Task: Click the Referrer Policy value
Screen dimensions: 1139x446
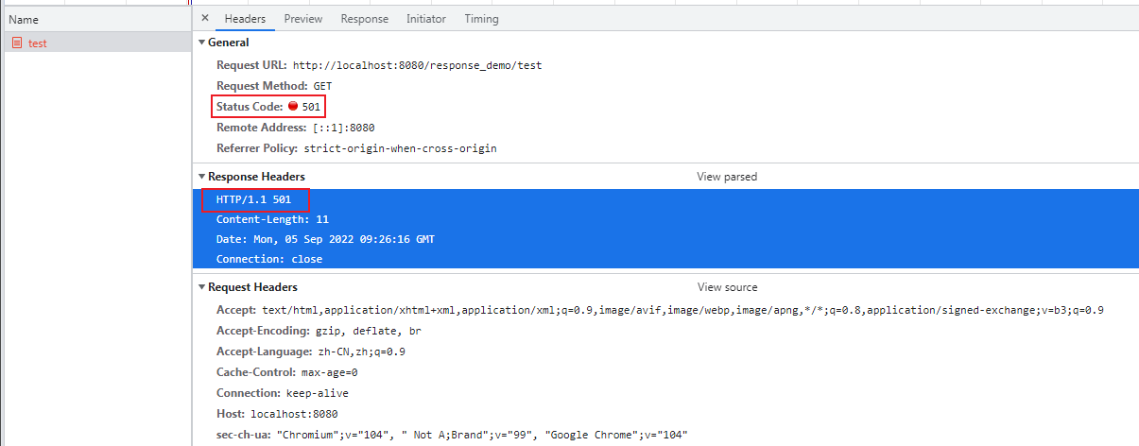Action: [400, 148]
